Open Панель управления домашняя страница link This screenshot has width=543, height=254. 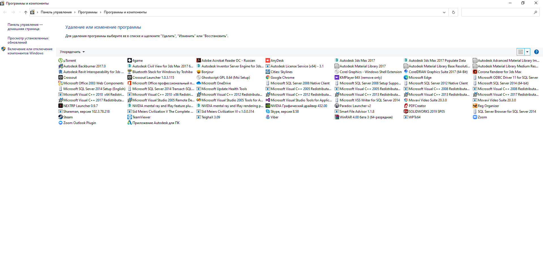25,27
